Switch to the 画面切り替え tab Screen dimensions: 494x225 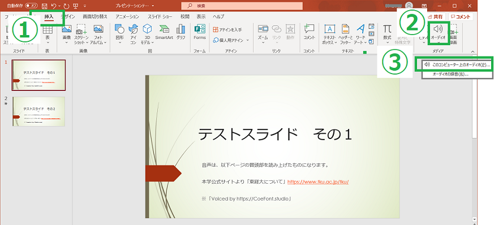[x=95, y=17]
